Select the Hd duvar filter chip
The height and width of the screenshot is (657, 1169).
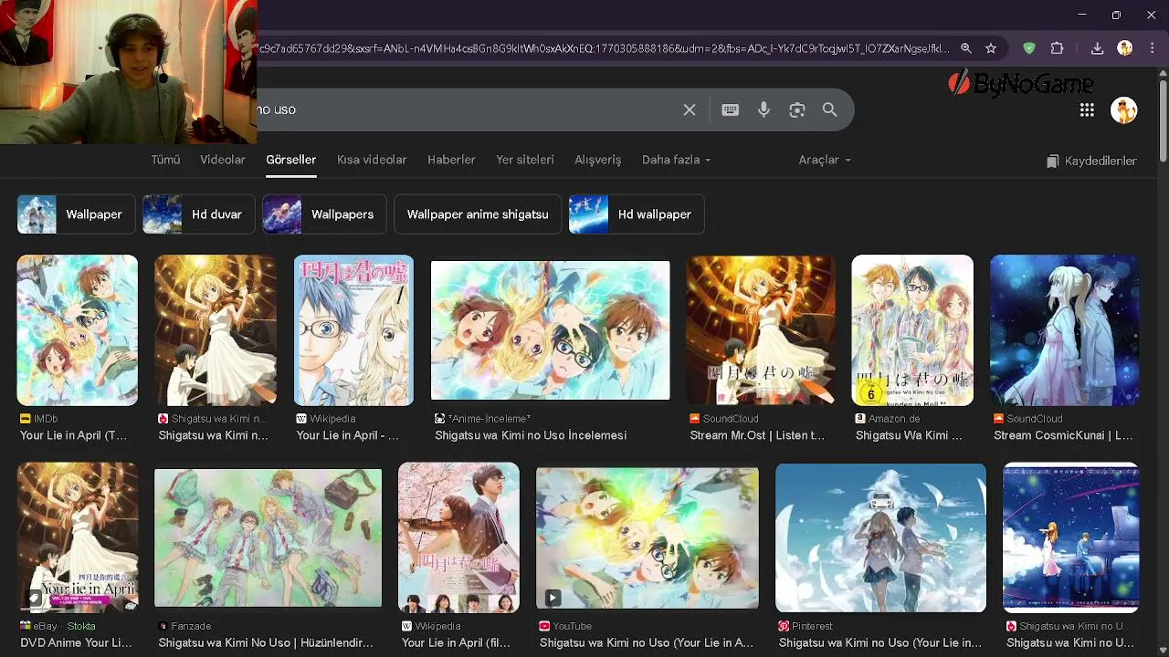(198, 214)
